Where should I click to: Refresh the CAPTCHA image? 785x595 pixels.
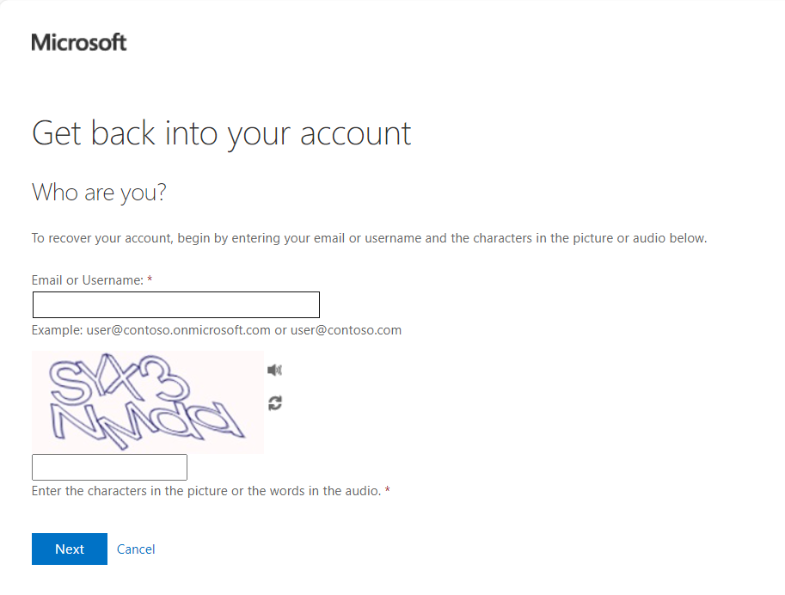coord(275,403)
